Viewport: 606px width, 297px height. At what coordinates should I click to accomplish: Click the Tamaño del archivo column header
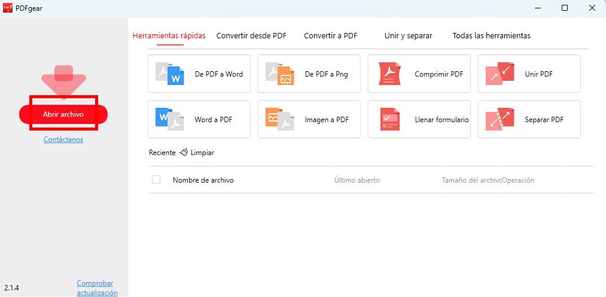tap(472, 180)
